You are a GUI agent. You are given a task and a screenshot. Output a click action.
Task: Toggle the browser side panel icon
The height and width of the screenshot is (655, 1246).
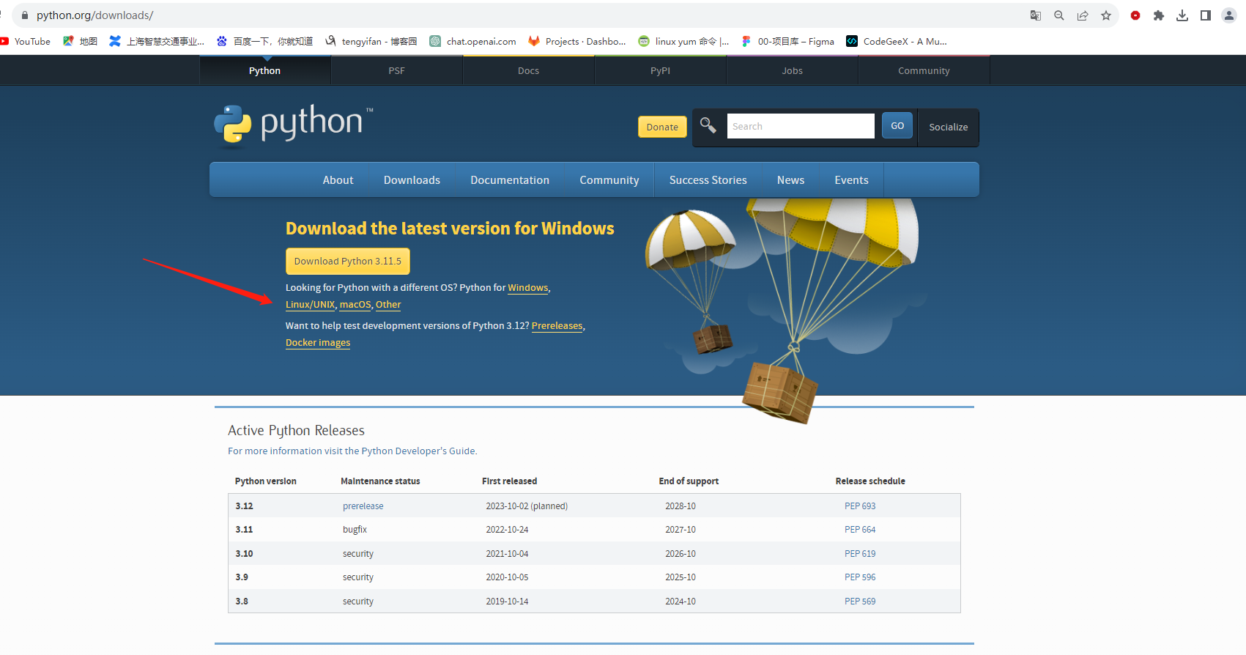pyautogui.click(x=1206, y=15)
